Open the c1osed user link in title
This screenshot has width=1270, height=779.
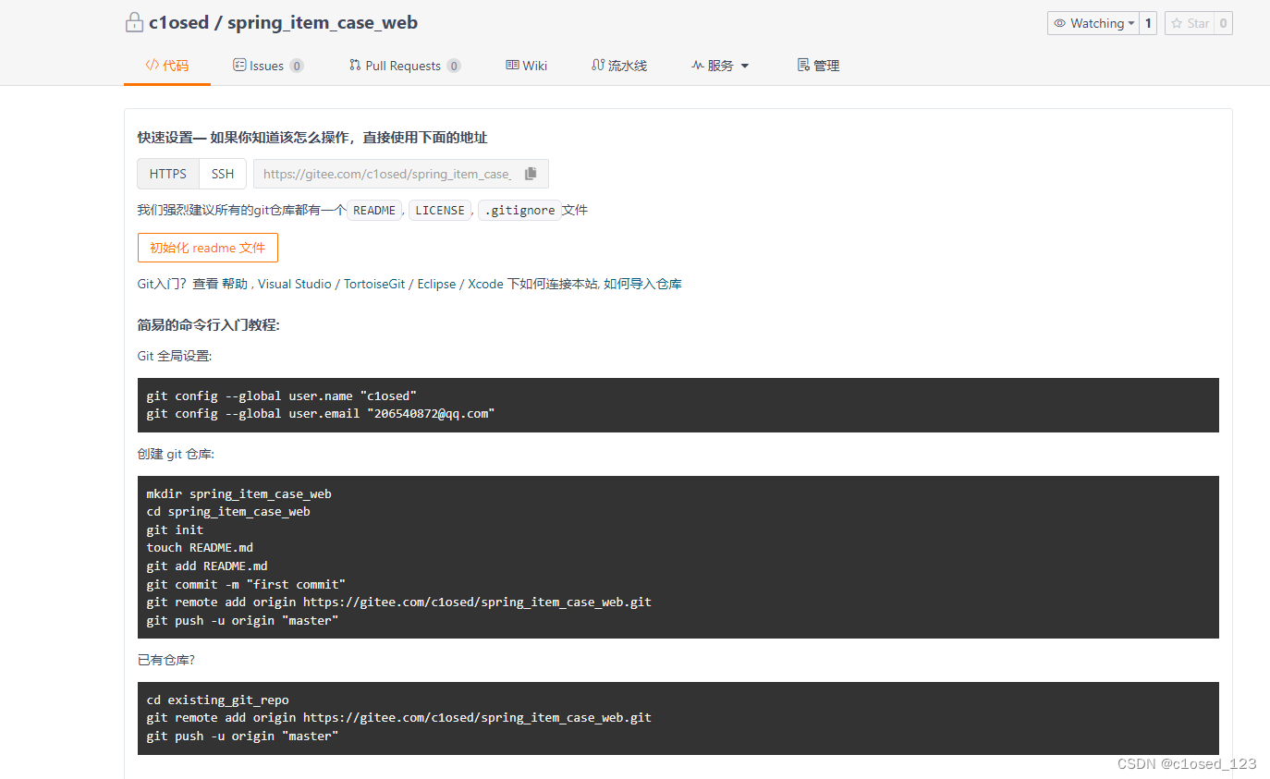[179, 23]
